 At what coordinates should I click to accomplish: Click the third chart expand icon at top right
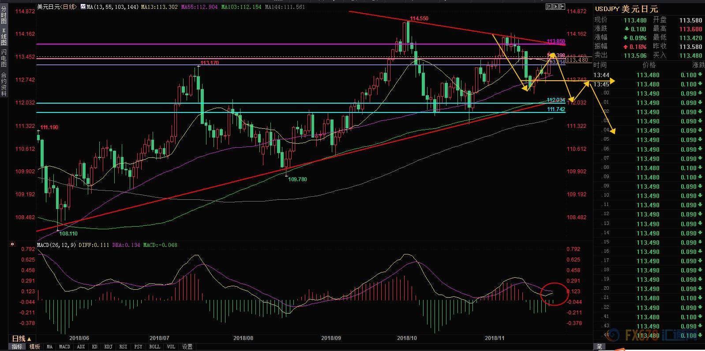point(562,7)
